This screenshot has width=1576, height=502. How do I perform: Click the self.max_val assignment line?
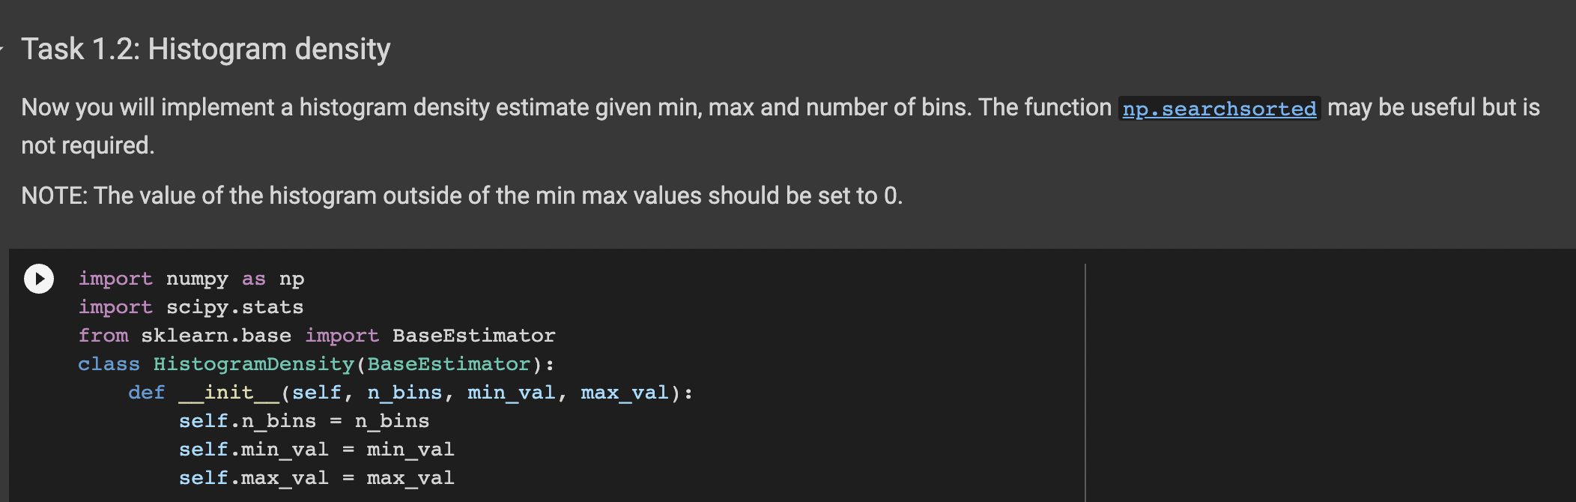(315, 477)
